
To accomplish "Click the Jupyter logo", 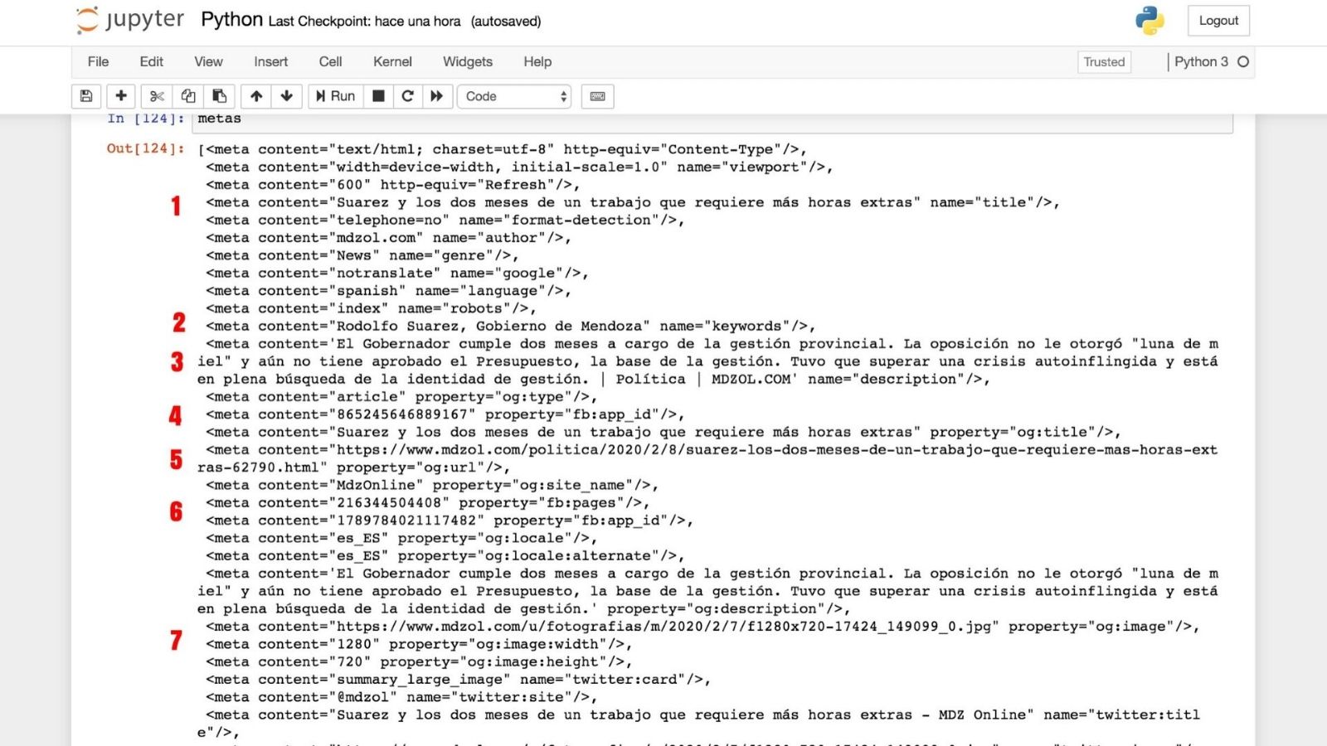I will point(130,20).
